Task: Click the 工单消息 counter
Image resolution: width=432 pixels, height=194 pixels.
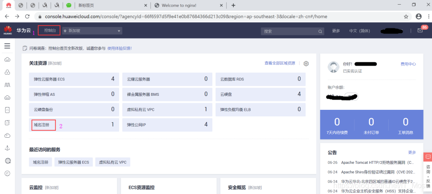Action: pyautogui.click(x=405, y=125)
